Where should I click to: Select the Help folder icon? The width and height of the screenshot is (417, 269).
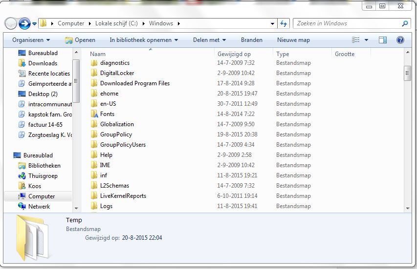click(94, 155)
